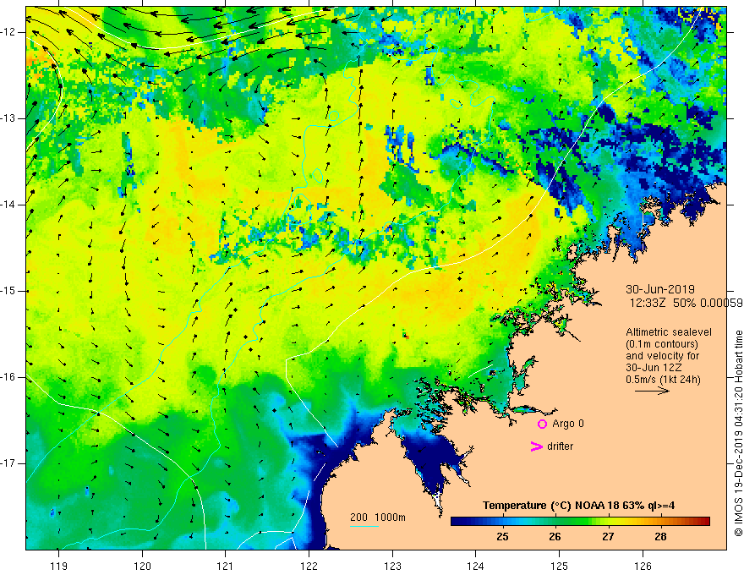Click the "Altimetric sealevel" label
Viewport: 744px width, 575px height.
tap(669, 332)
